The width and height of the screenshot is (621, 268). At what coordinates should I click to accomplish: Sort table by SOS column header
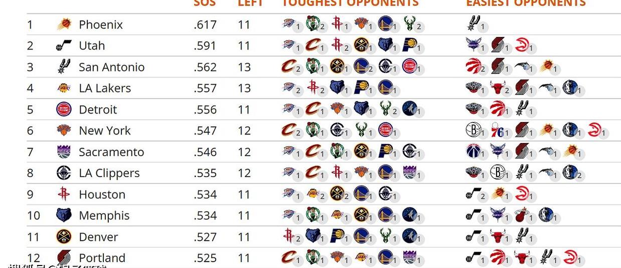[205, 3]
